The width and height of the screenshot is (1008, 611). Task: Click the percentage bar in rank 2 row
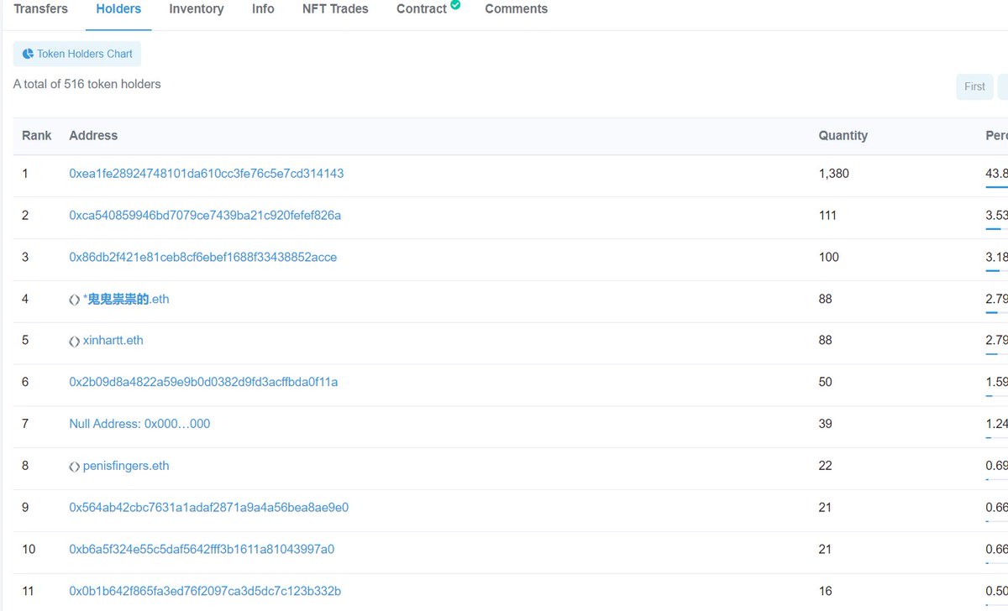(996, 228)
